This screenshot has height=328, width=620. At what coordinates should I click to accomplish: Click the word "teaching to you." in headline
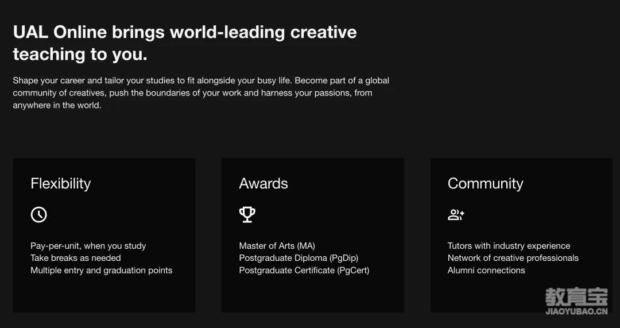pyautogui.click(x=80, y=54)
